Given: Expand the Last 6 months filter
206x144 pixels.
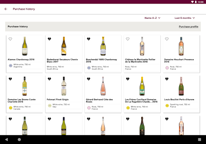Looking at the screenshot, I should point(185,18).
